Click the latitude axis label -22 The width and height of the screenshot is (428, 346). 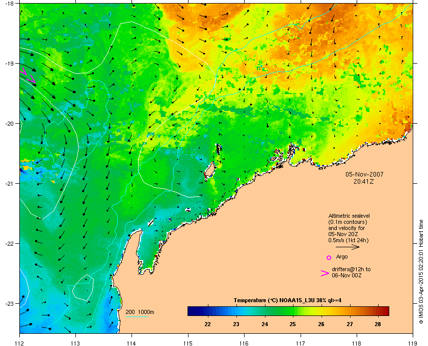(9, 243)
